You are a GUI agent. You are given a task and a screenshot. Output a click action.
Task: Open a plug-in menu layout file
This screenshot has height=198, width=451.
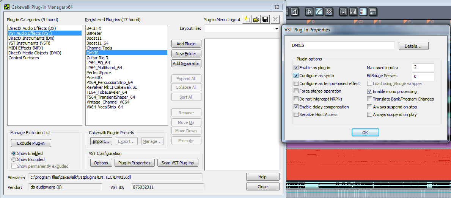[x=256, y=20]
